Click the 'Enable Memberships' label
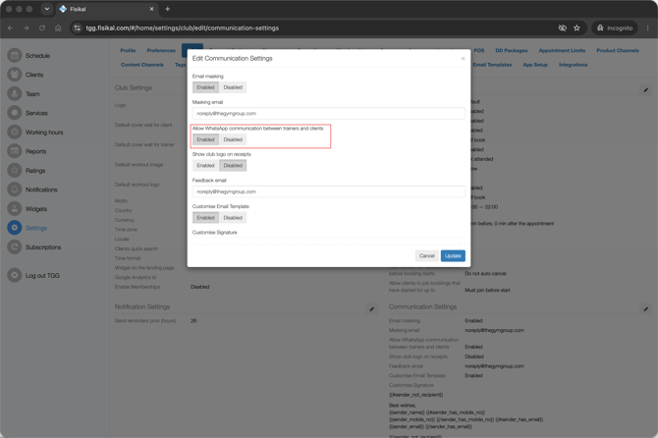658x438 pixels. click(x=137, y=287)
